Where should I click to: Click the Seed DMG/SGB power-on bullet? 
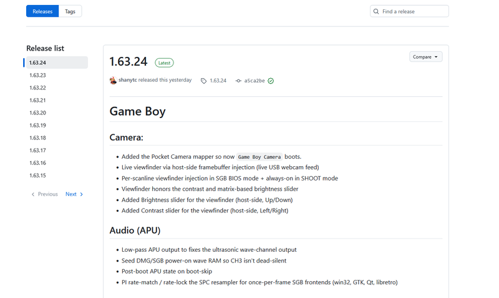pyautogui.click(x=204, y=261)
